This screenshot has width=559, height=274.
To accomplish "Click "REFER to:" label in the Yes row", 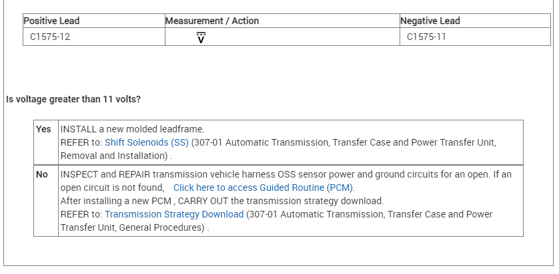I will [81, 142].
